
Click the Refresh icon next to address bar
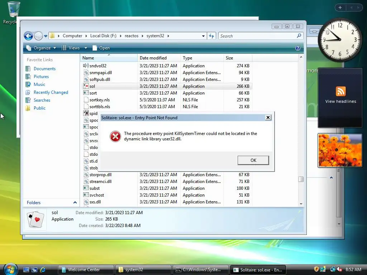(211, 36)
